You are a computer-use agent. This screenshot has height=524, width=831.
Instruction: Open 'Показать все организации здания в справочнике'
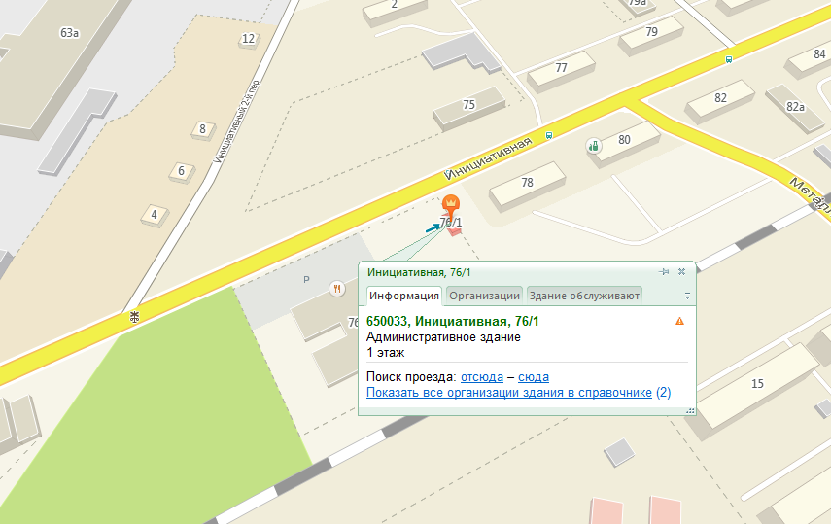tap(508, 393)
